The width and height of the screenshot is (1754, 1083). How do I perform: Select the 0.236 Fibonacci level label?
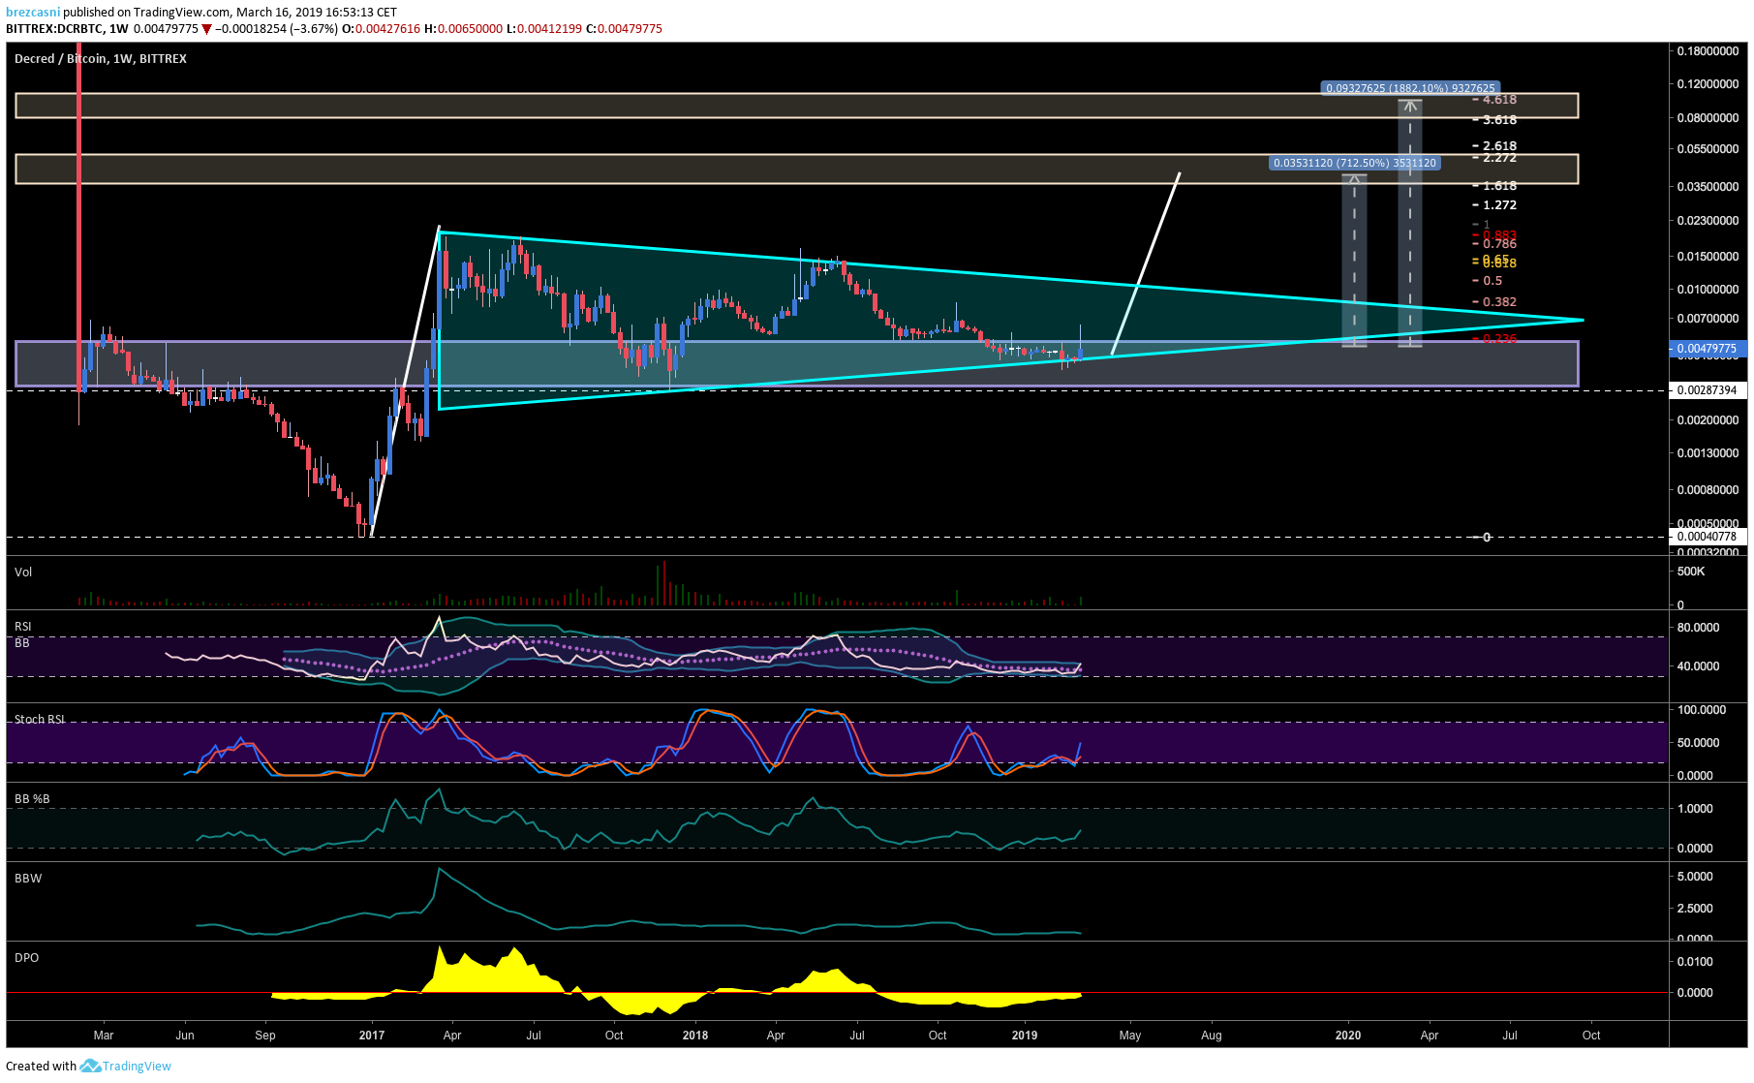[x=1499, y=339]
